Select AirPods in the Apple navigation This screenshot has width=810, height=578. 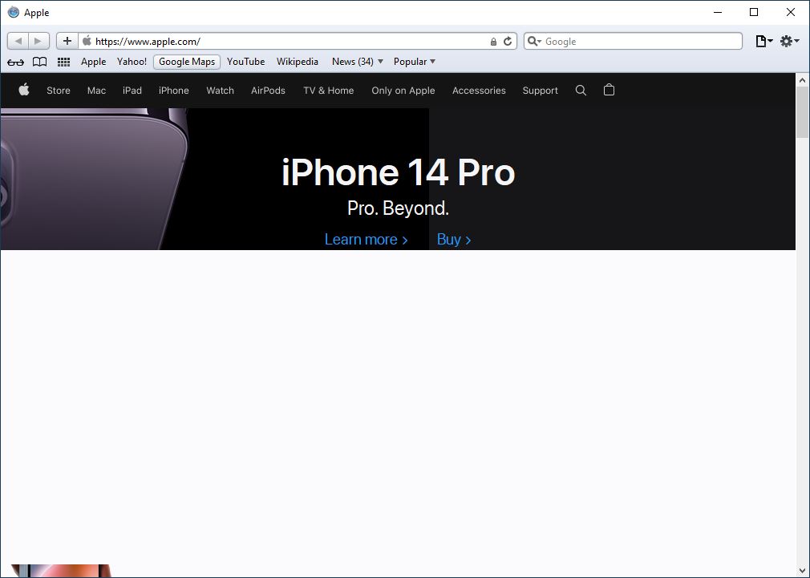click(268, 91)
